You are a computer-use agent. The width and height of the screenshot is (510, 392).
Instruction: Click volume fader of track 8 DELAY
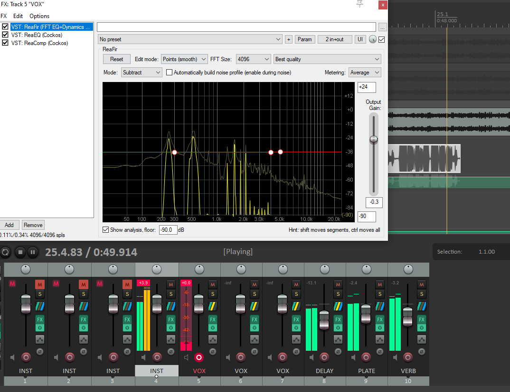coord(324,320)
